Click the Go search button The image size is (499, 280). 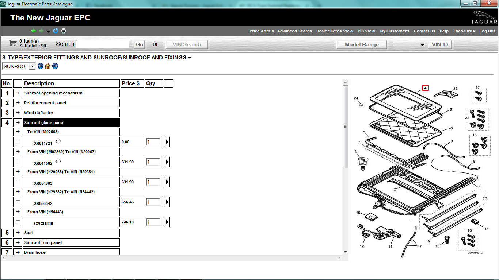click(x=140, y=44)
